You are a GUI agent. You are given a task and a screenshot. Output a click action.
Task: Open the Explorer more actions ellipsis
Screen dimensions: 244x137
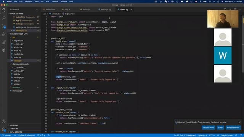click(37, 10)
